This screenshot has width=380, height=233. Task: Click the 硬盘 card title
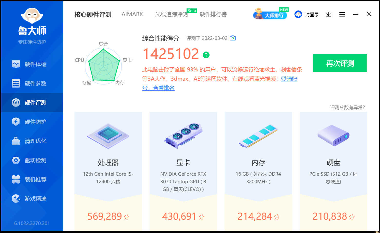(x=333, y=163)
